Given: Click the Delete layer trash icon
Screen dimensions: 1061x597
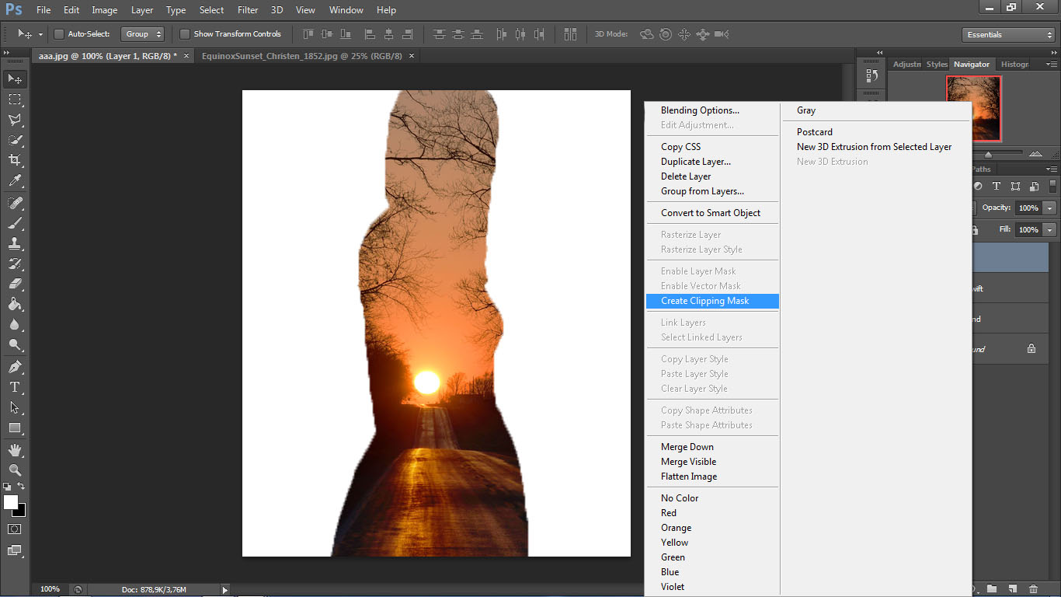Looking at the screenshot, I should 1032,589.
